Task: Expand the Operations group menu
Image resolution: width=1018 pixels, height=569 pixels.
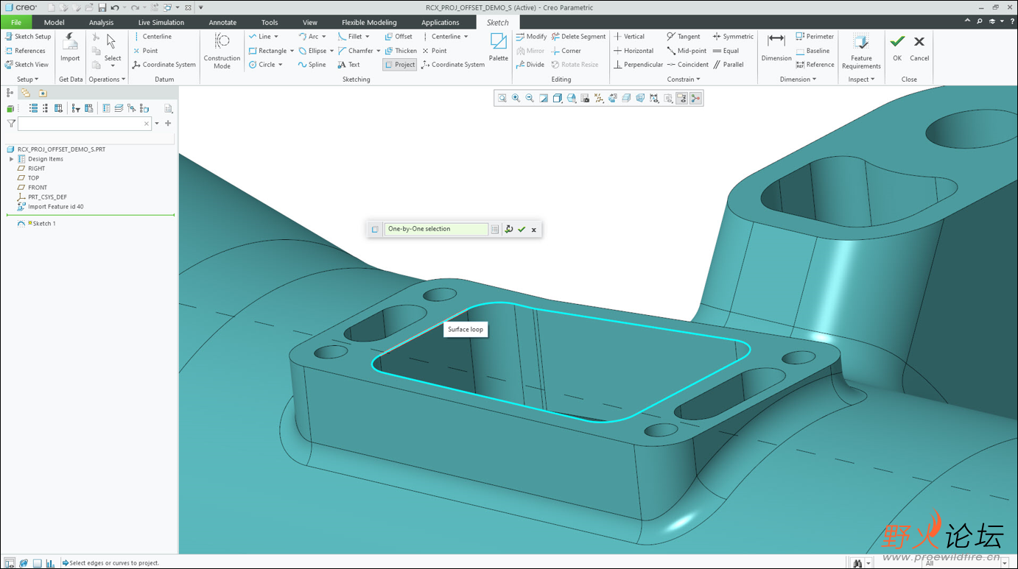Action: (x=107, y=79)
